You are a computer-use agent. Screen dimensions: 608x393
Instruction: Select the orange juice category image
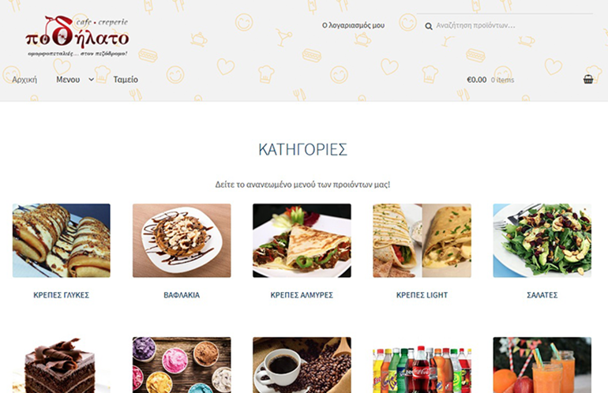tap(542, 365)
